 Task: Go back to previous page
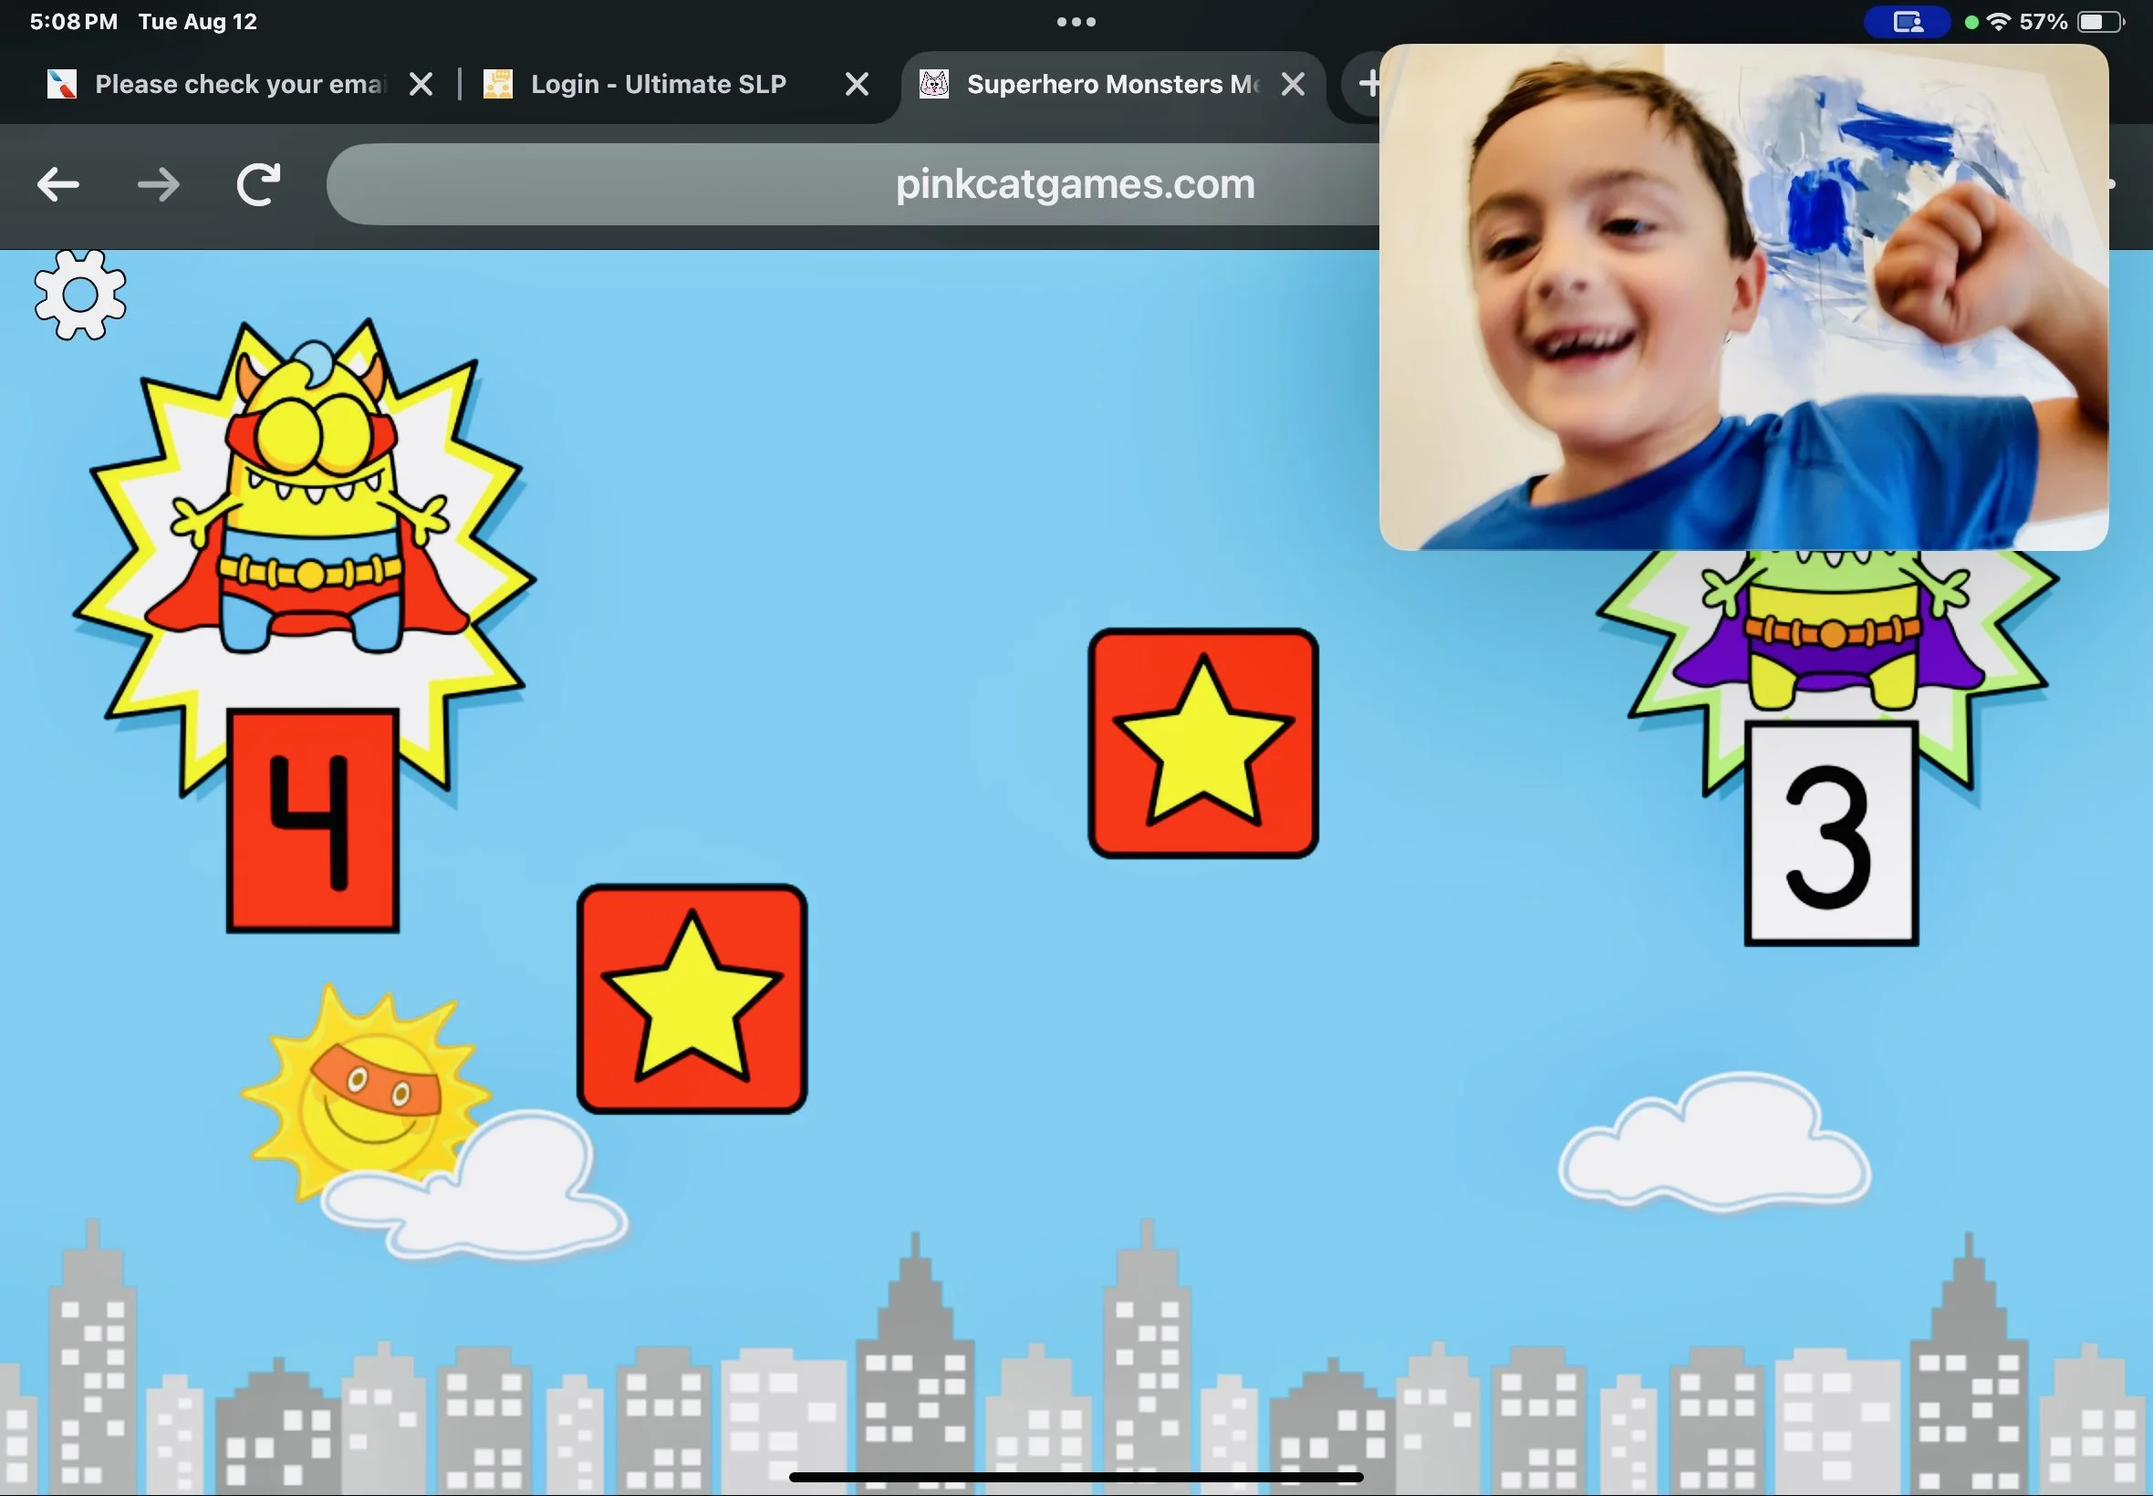pyautogui.click(x=58, y=184)
